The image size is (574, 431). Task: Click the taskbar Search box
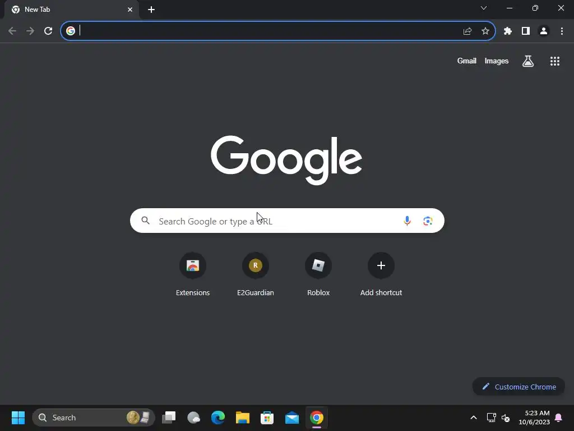[x=94, y=418]
